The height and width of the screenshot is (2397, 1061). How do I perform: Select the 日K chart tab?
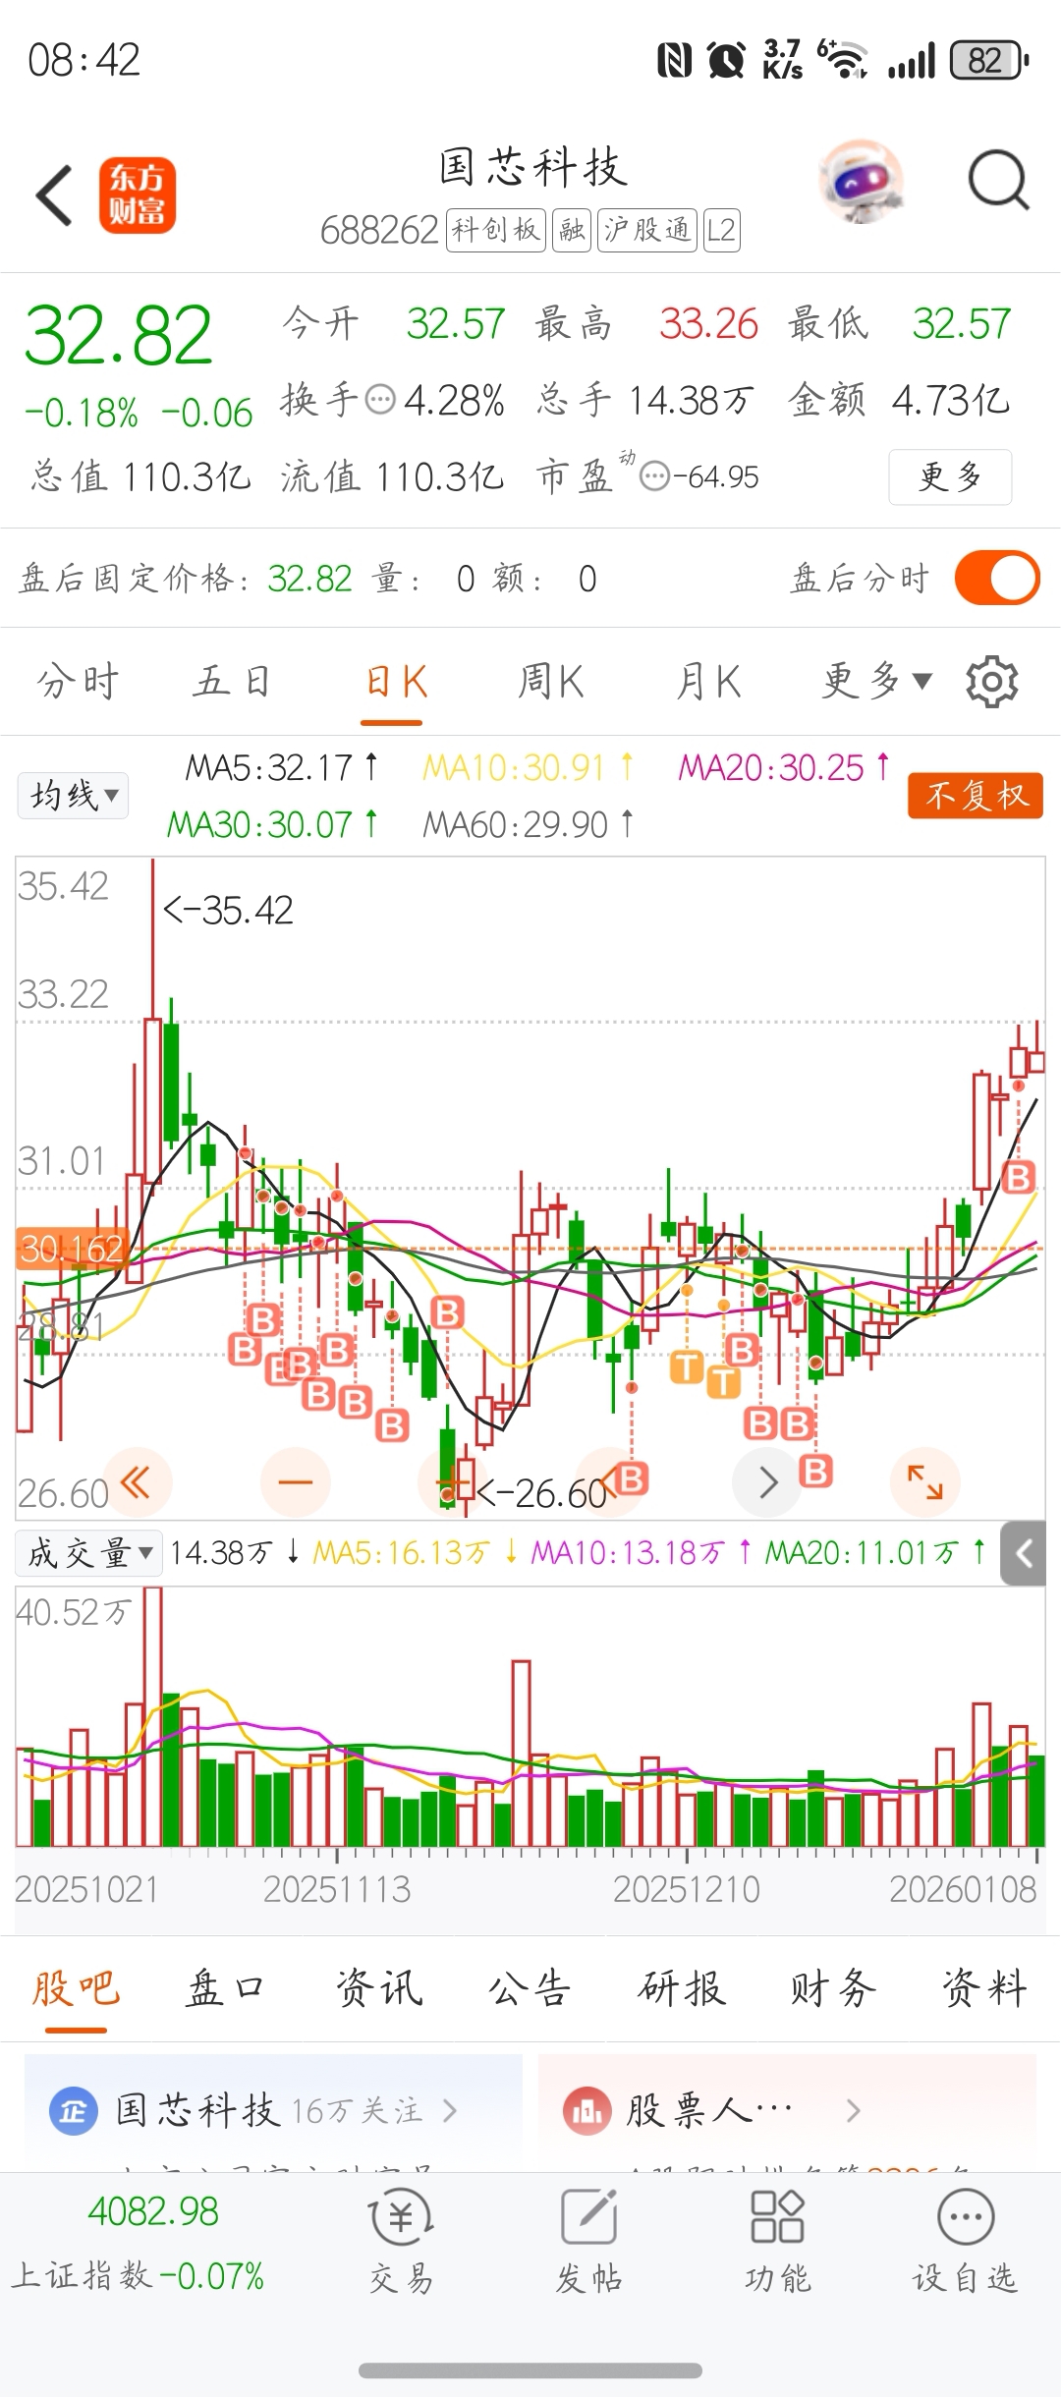(x=396, y=681)
